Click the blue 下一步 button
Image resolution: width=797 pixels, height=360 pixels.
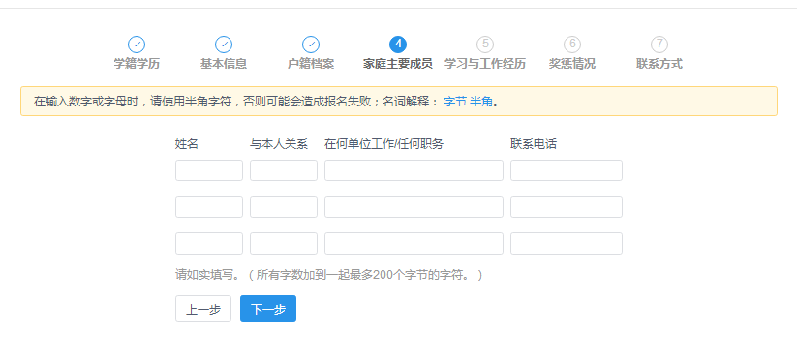coord(268,309)
